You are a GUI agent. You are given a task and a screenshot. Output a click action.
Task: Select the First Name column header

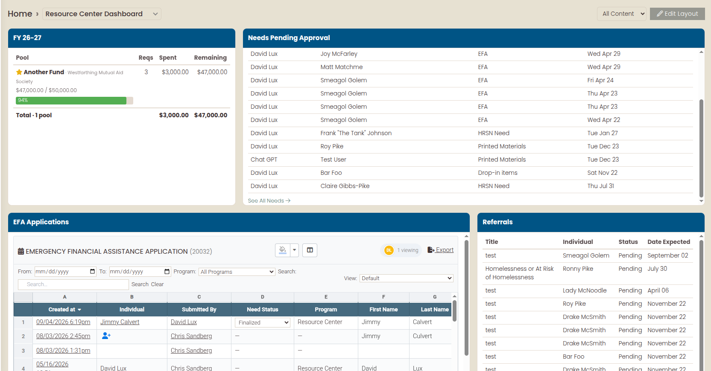pos(383,310)
